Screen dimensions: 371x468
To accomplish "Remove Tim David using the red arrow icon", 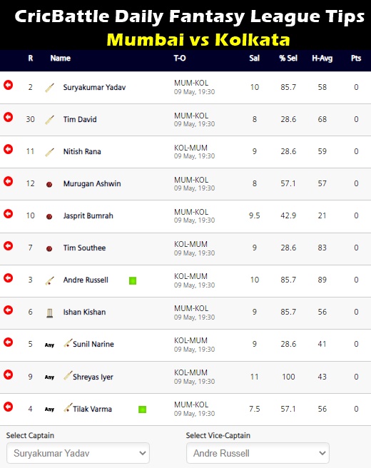I will pyautogui.click(x=9, y=117).
